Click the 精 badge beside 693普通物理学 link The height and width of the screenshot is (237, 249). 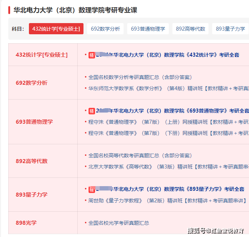tap(92, 111)
